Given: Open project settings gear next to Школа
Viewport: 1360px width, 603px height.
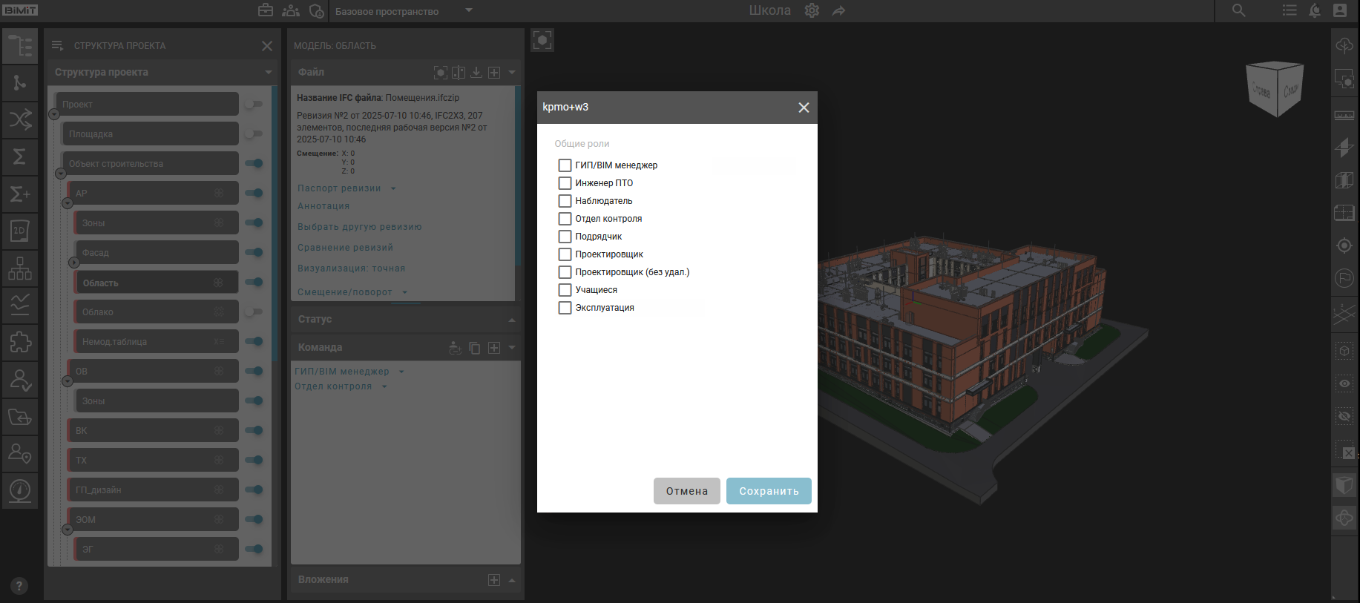Looking at the screenshot, I should 812,11.
